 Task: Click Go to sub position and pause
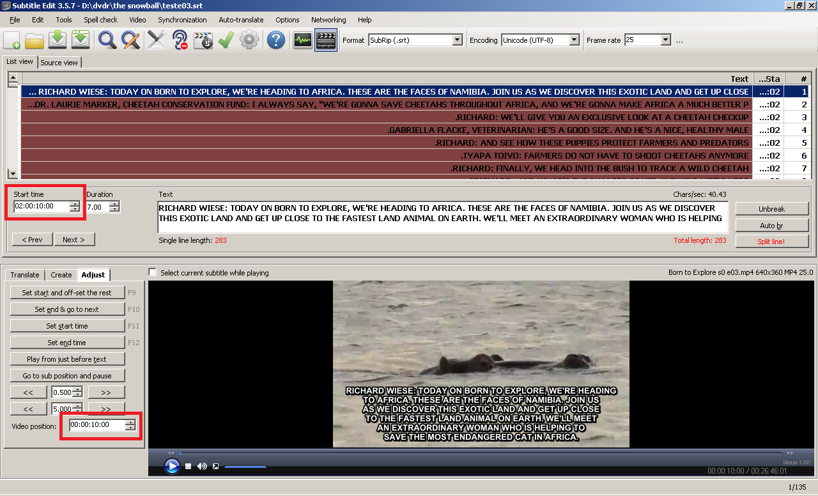(x=67, y=376)
